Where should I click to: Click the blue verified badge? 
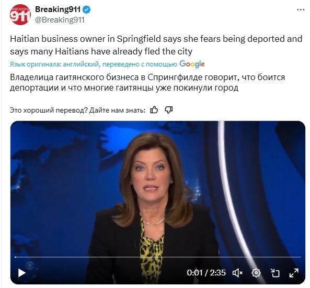[87, 10]
